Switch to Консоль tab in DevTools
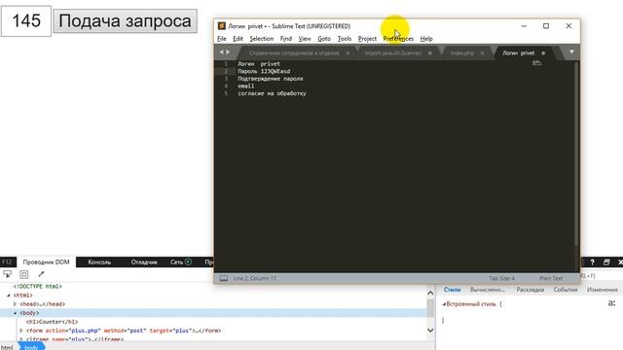This screenshot has width=623, height=350. tap(99, 262)
